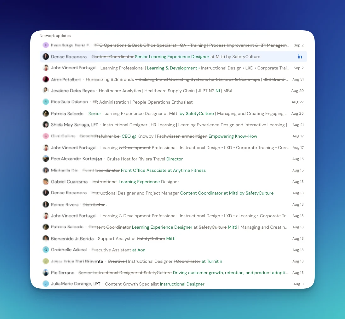This screenshot has width=345, height=319.
Task: Click Aug 13 date on Executive Assistant at Aon row
Action: pos(298,250)
